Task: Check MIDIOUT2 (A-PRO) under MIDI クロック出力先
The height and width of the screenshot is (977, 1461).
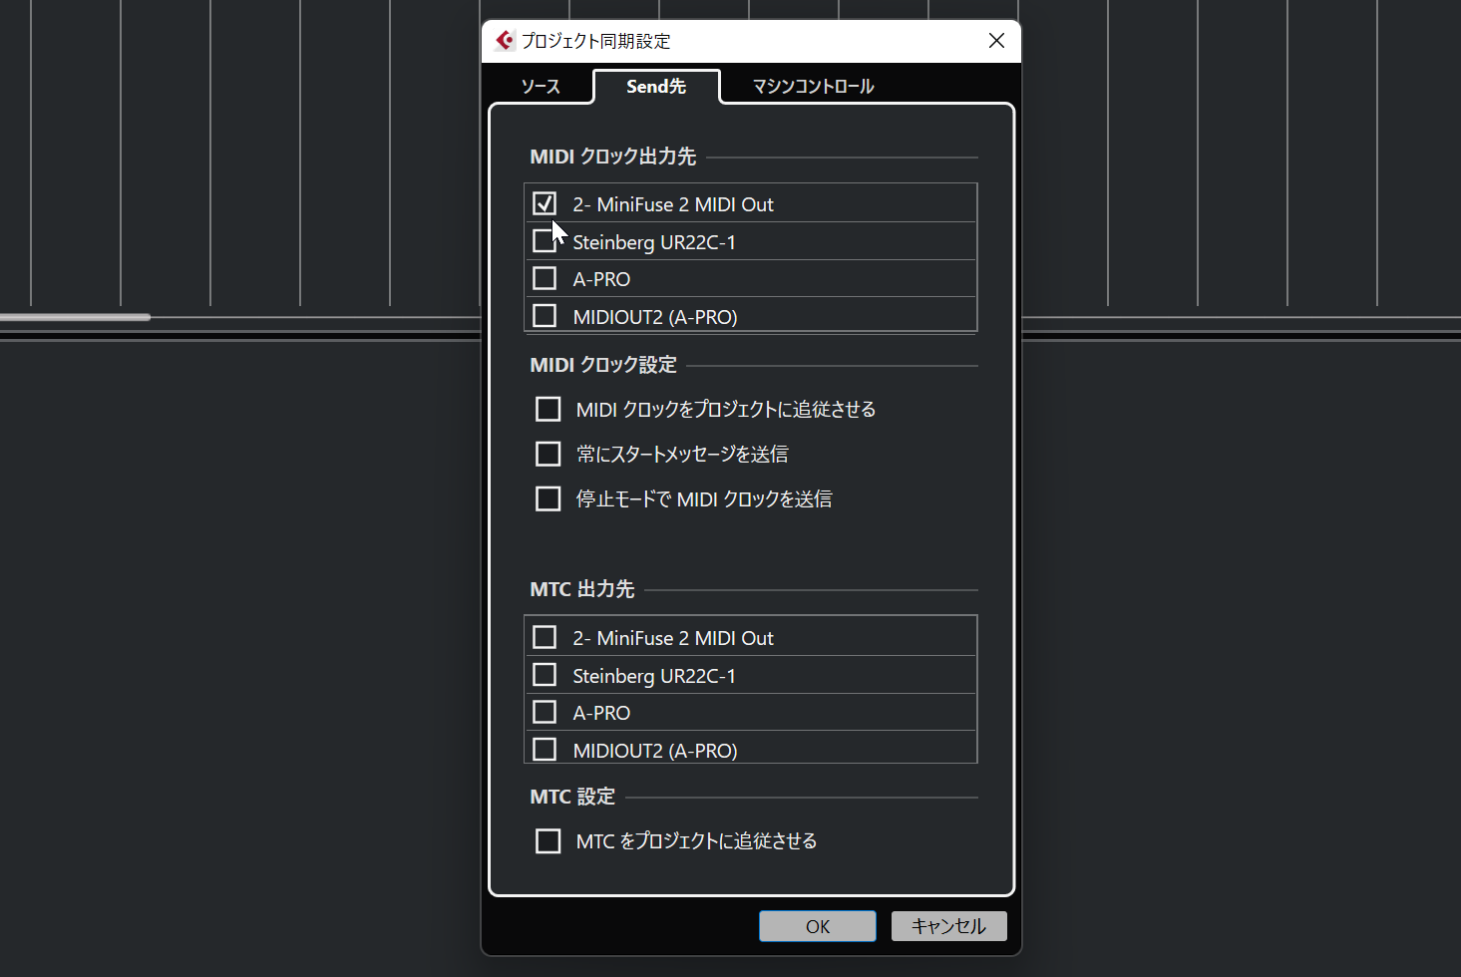Action: pos(545,315)
